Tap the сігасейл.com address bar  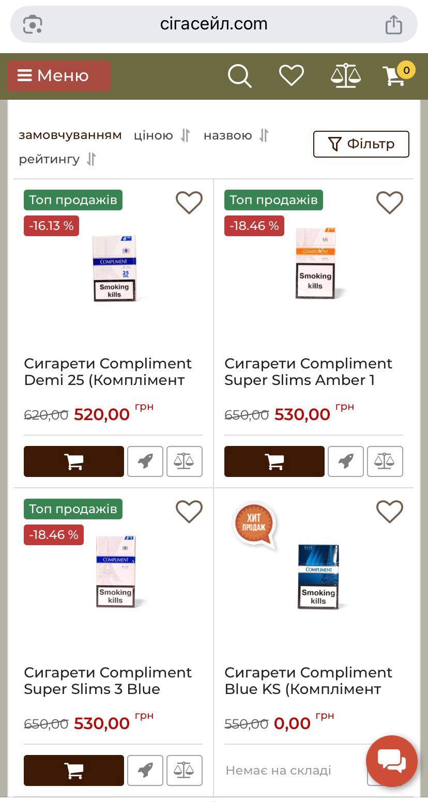coord(214,24)
